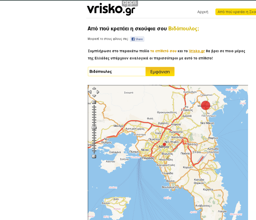Zoom in with the map plus button
This screenshot has width=256, height=220.
[x=94, y=102]
